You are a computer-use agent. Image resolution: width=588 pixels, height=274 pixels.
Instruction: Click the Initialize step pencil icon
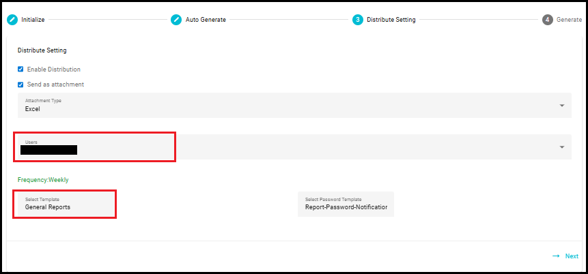[12, 20]
